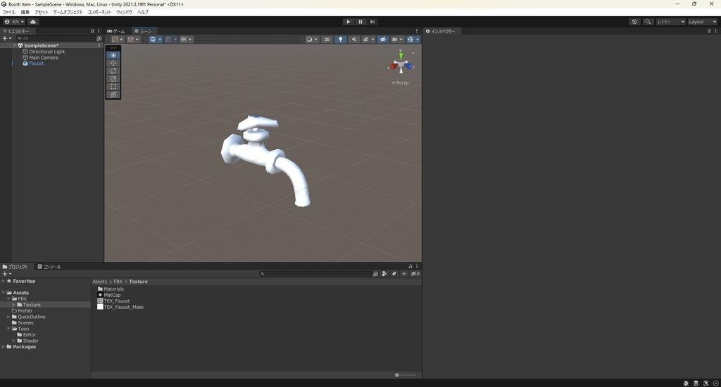Click the project favorites star search icon
The width and height of the screenshot is (721, 387).
(x=403, y=274)
